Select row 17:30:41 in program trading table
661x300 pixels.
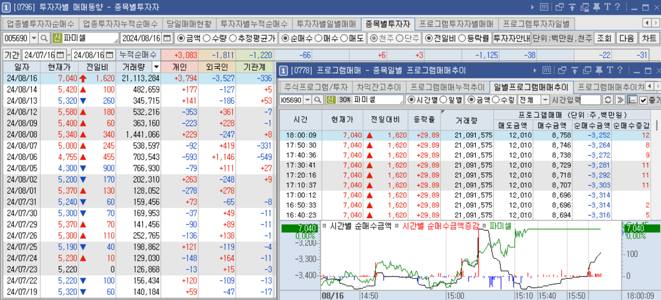[x=465, y=165]
